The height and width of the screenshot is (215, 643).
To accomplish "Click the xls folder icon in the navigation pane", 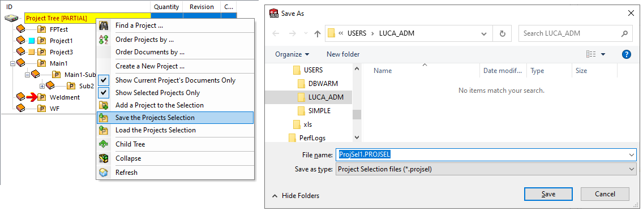I will click(297, 124).
